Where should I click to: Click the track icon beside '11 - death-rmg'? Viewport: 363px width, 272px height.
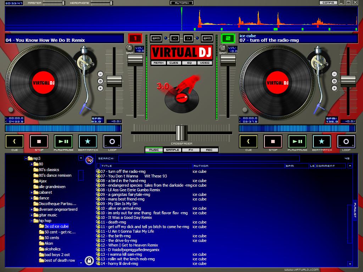coord(98,222)
